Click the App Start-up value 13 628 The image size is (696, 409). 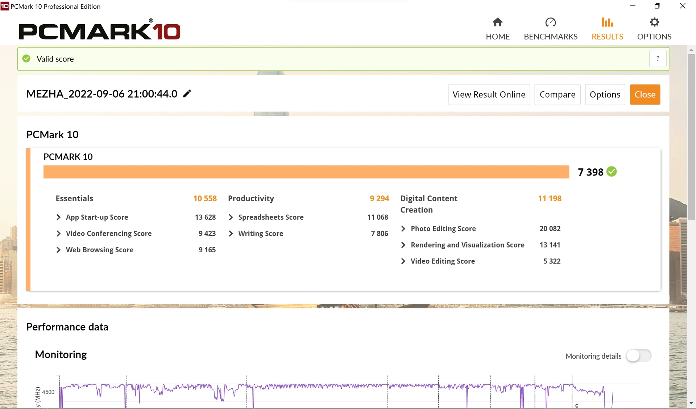tap(205, 217)
